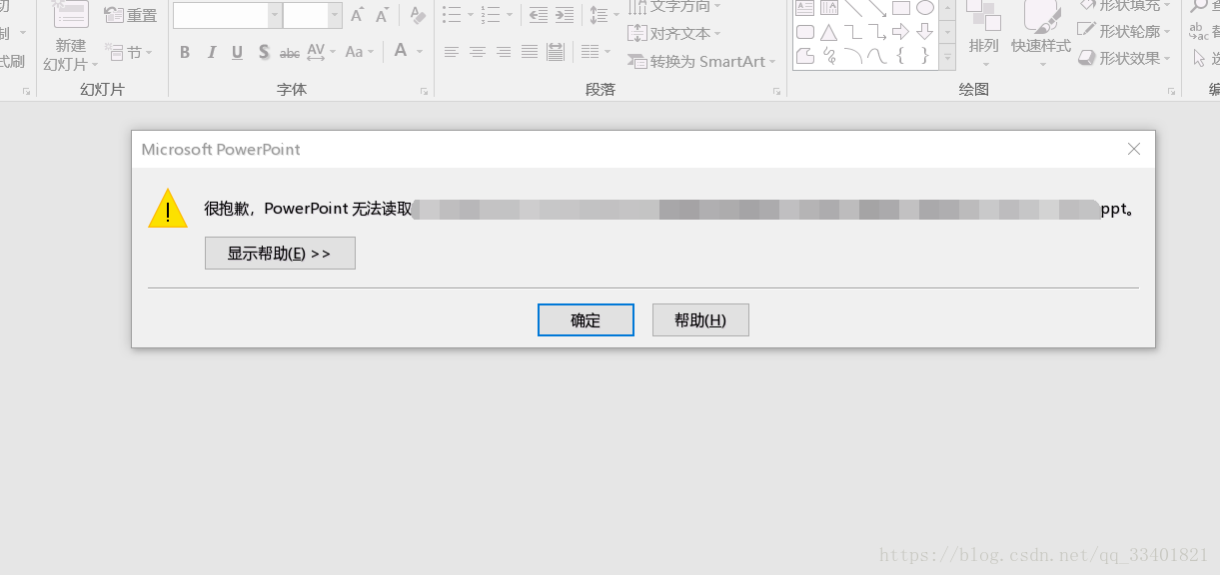Apply distributed text alignment

tap(556, 52)
